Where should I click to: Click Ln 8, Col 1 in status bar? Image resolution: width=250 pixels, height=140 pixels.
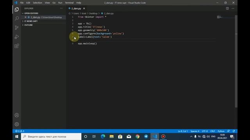point(183,131)
